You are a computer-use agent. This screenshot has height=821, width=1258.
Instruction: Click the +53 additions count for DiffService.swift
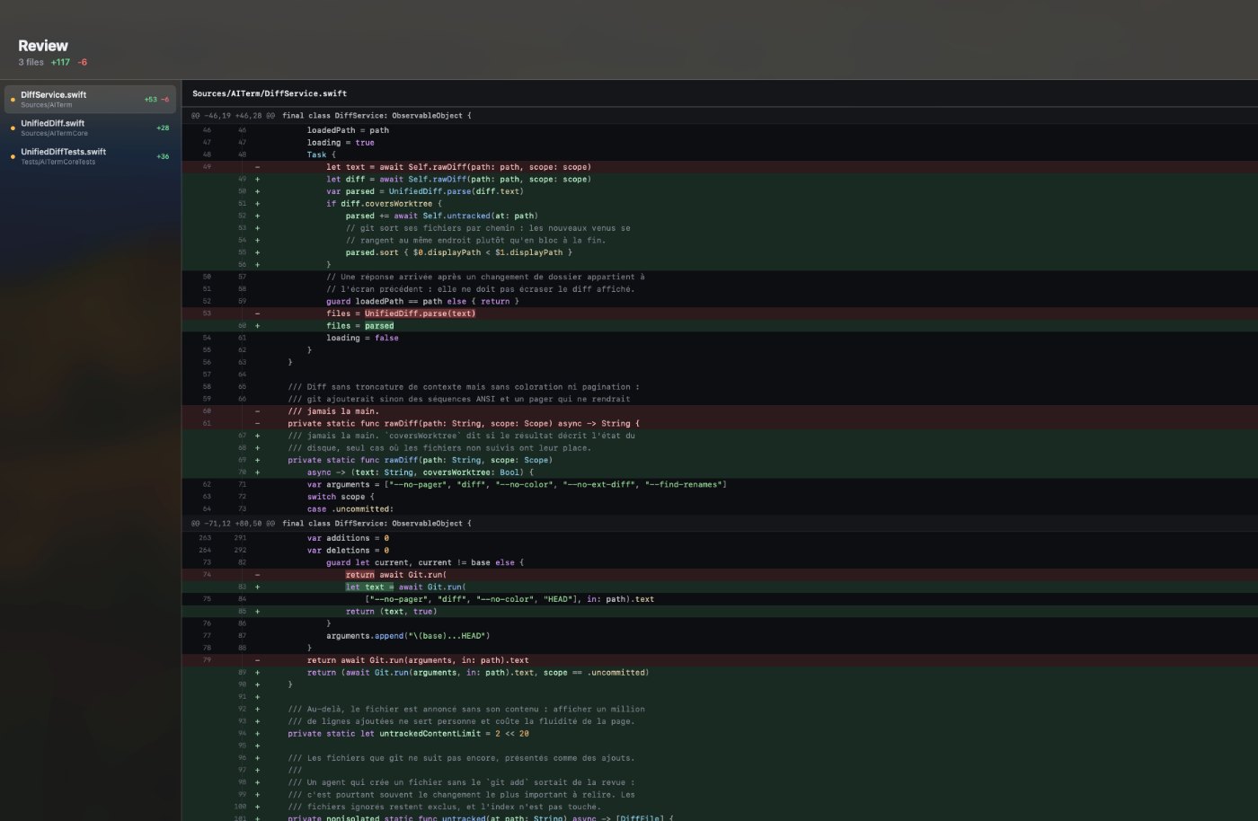coord(150,100)
